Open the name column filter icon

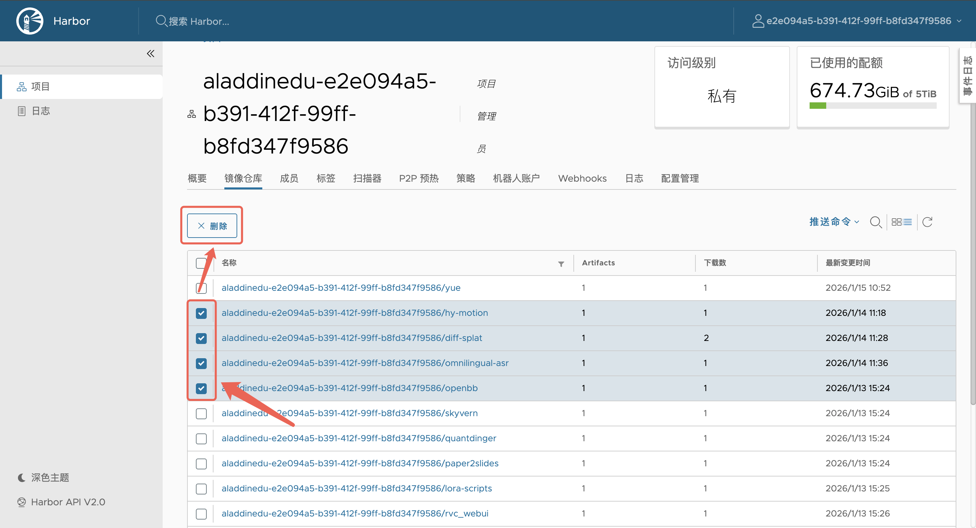click(x=561, y=264)
